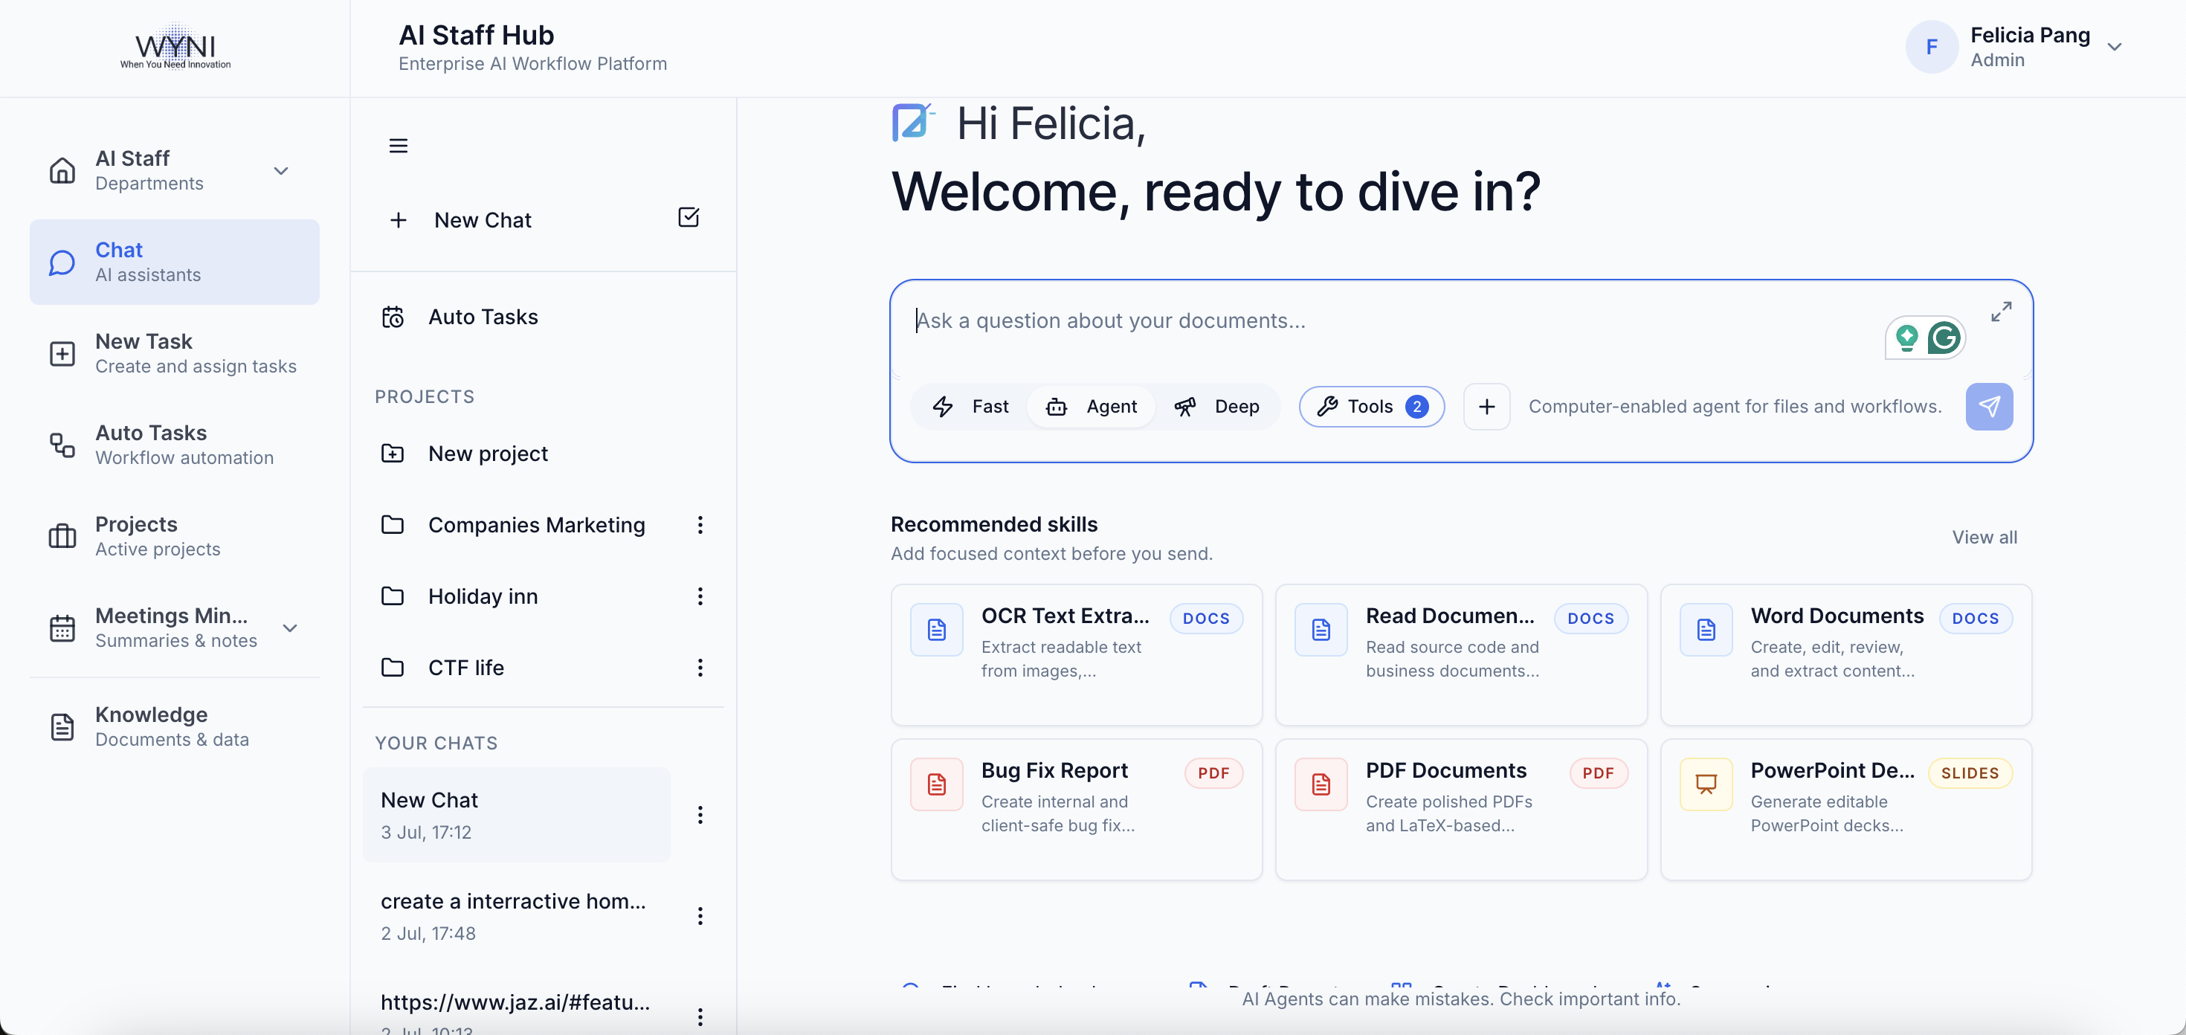The height and width of the screenshot is (1035, 2186).
Task: Open the AI Staff home icon
Action: click(x=62, y=170)
